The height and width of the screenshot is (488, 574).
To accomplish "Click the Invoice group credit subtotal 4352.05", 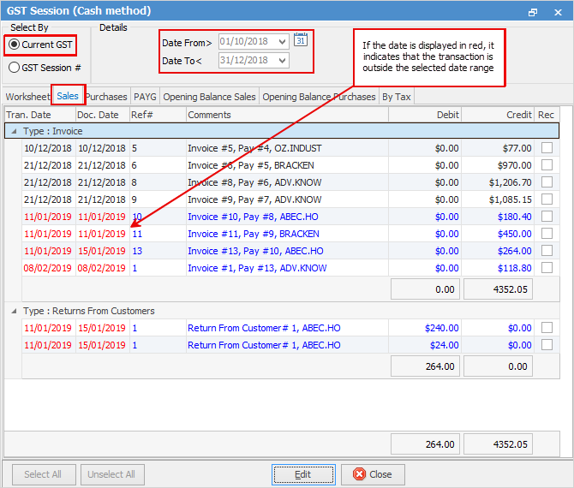I will point(498,289).
